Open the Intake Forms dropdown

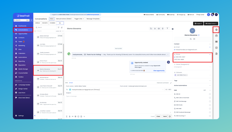pos(211,24)
